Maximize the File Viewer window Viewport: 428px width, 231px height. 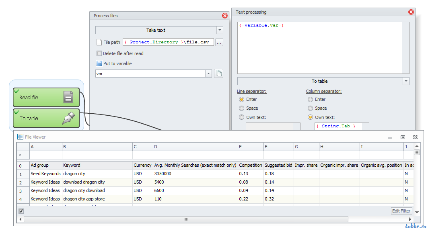(x=403, y=137)
